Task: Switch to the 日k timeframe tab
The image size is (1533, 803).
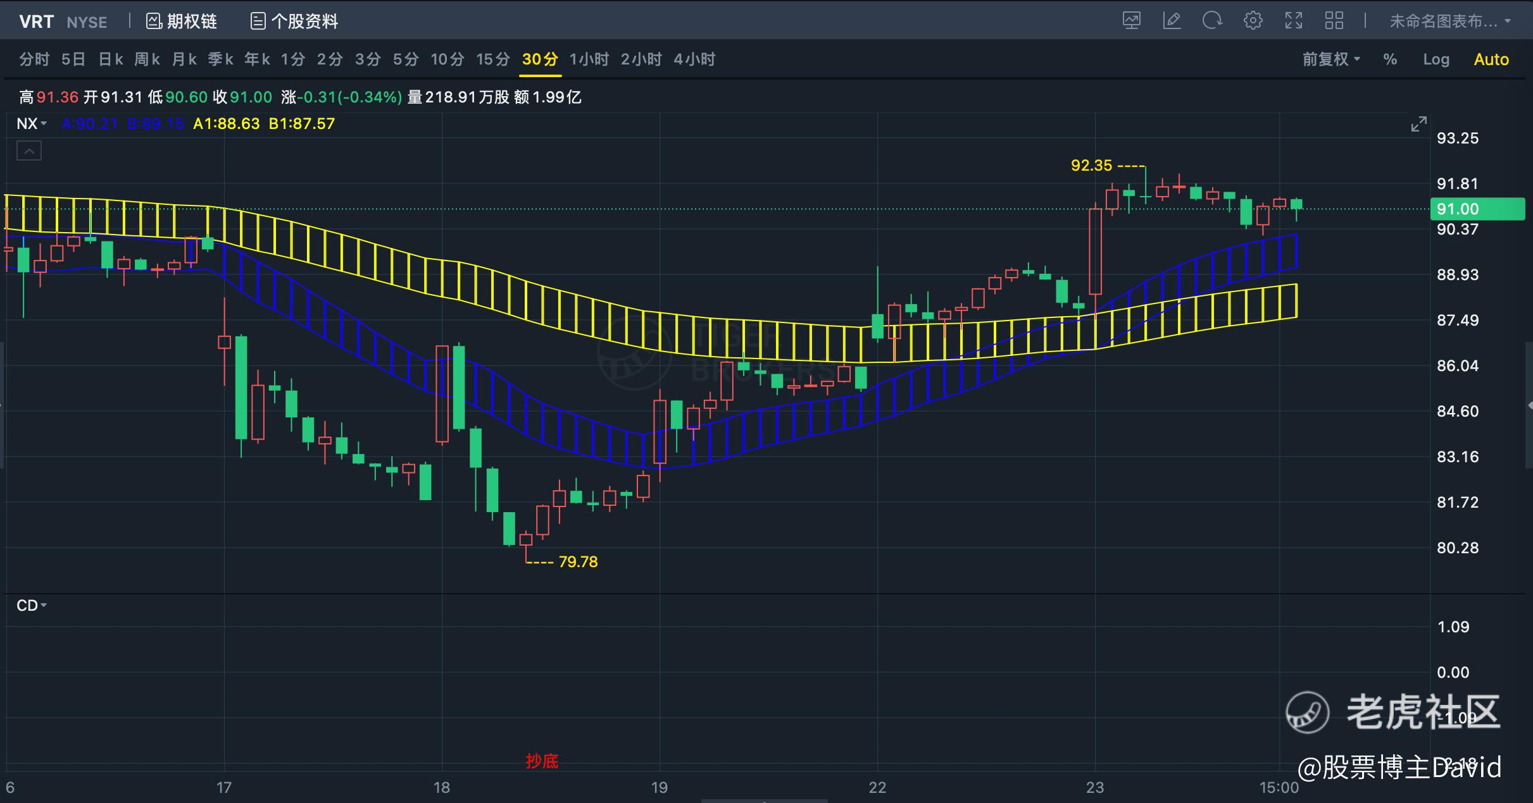Action: [111, 59]
